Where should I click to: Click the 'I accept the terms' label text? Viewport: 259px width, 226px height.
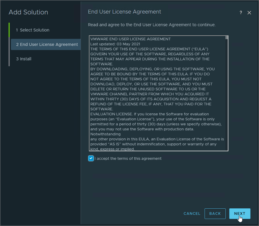pos(128,158)
